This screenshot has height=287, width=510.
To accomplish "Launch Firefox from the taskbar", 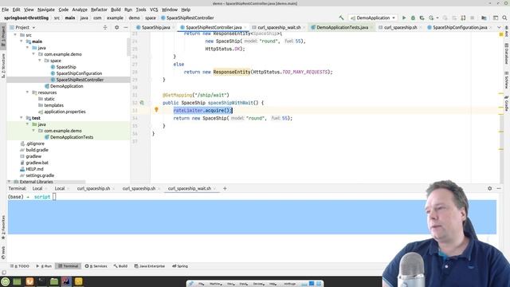I will (x=29, y=281).
